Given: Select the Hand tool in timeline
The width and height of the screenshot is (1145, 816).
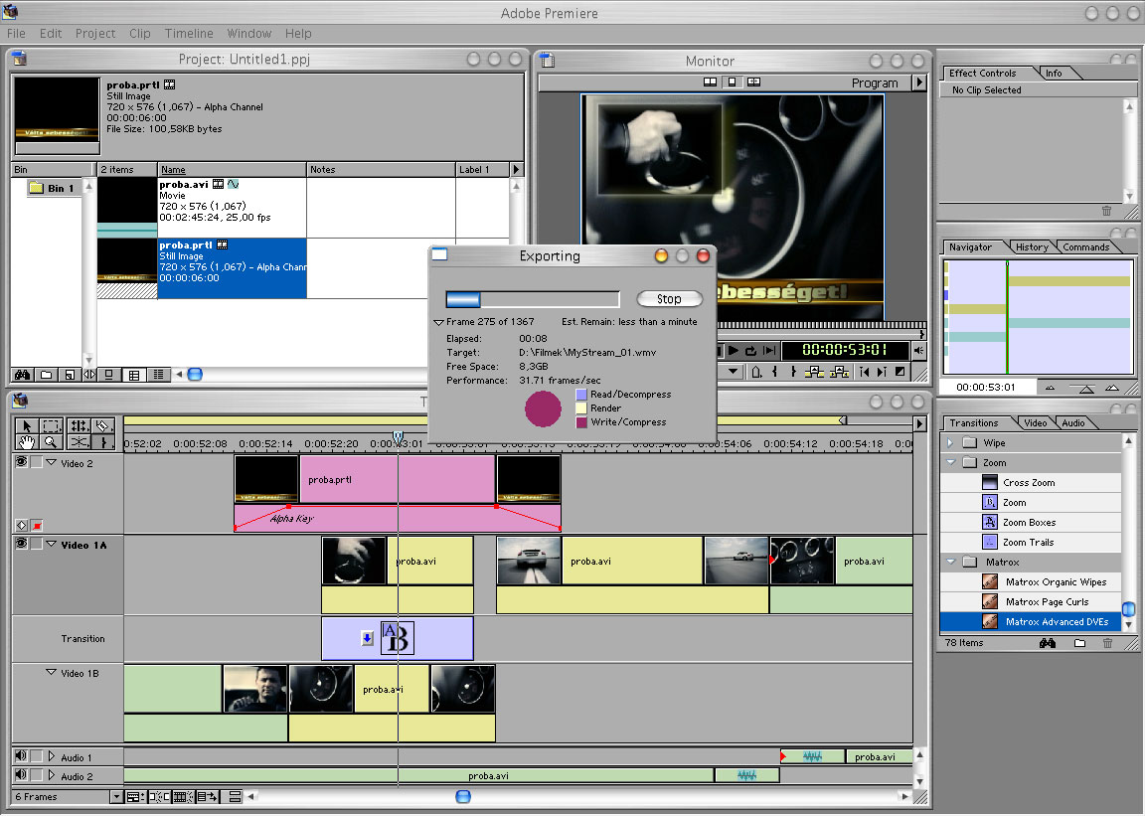Looking at the screenshot, I should (26, 442).
